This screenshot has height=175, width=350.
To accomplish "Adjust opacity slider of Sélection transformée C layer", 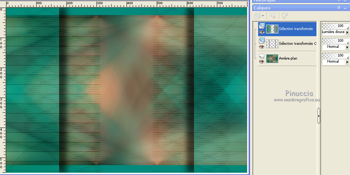I will [335, 41].
